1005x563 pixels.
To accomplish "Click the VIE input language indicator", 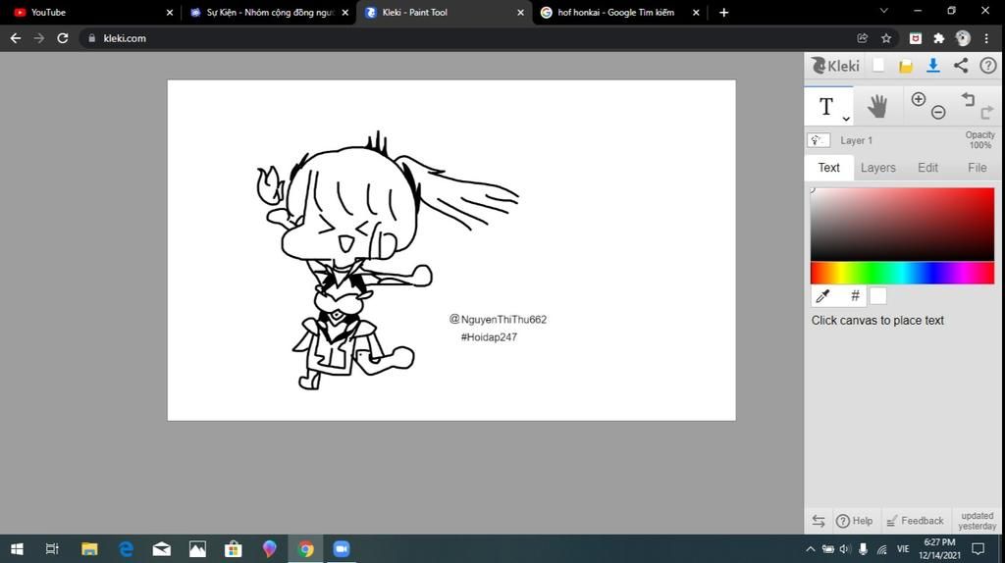I will point(903,549).
